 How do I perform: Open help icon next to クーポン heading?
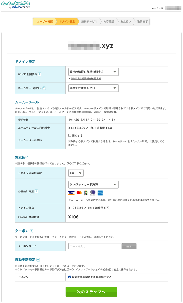point(31,231)
